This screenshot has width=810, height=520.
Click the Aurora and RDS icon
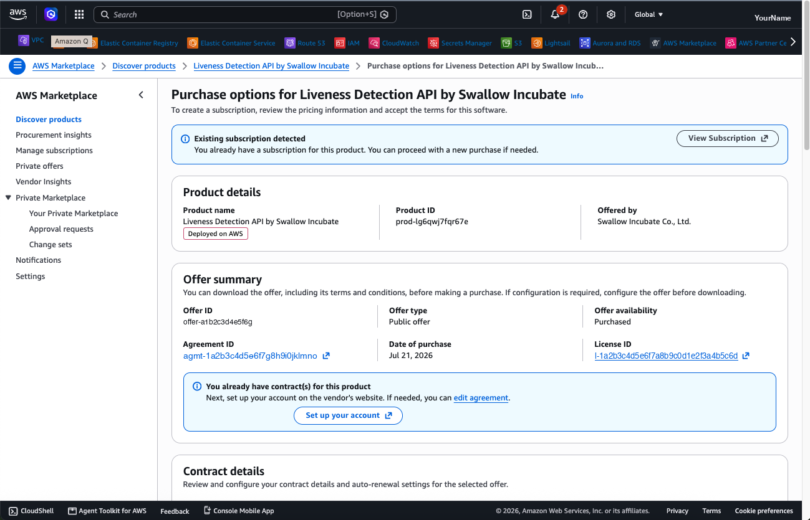tap(585, 43)
